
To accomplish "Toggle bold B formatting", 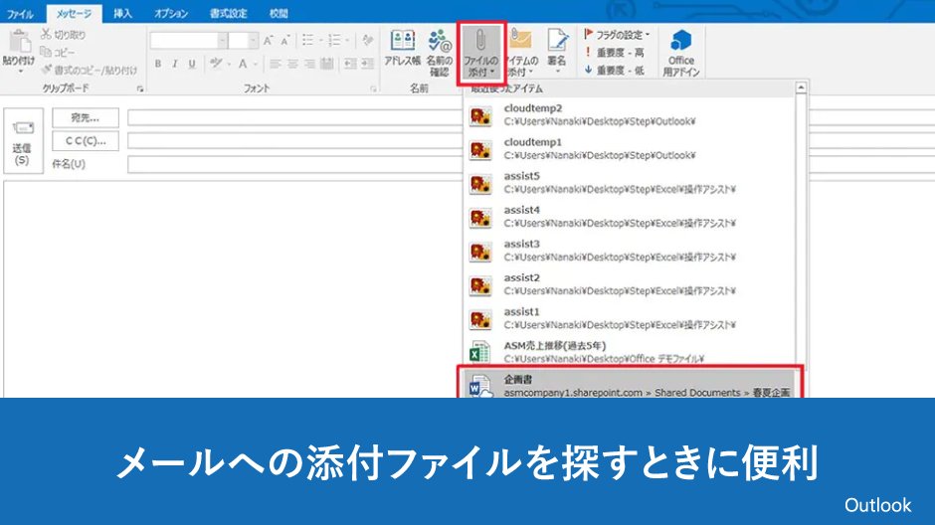I will click(158, 64).
